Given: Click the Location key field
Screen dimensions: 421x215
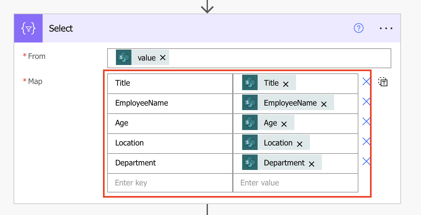Looking at the screenshot, I should click(x=170, y=143).
